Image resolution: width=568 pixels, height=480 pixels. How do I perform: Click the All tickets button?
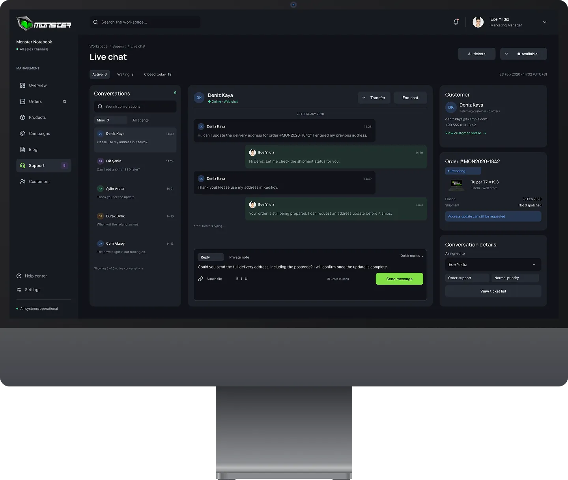click(476, 54)
